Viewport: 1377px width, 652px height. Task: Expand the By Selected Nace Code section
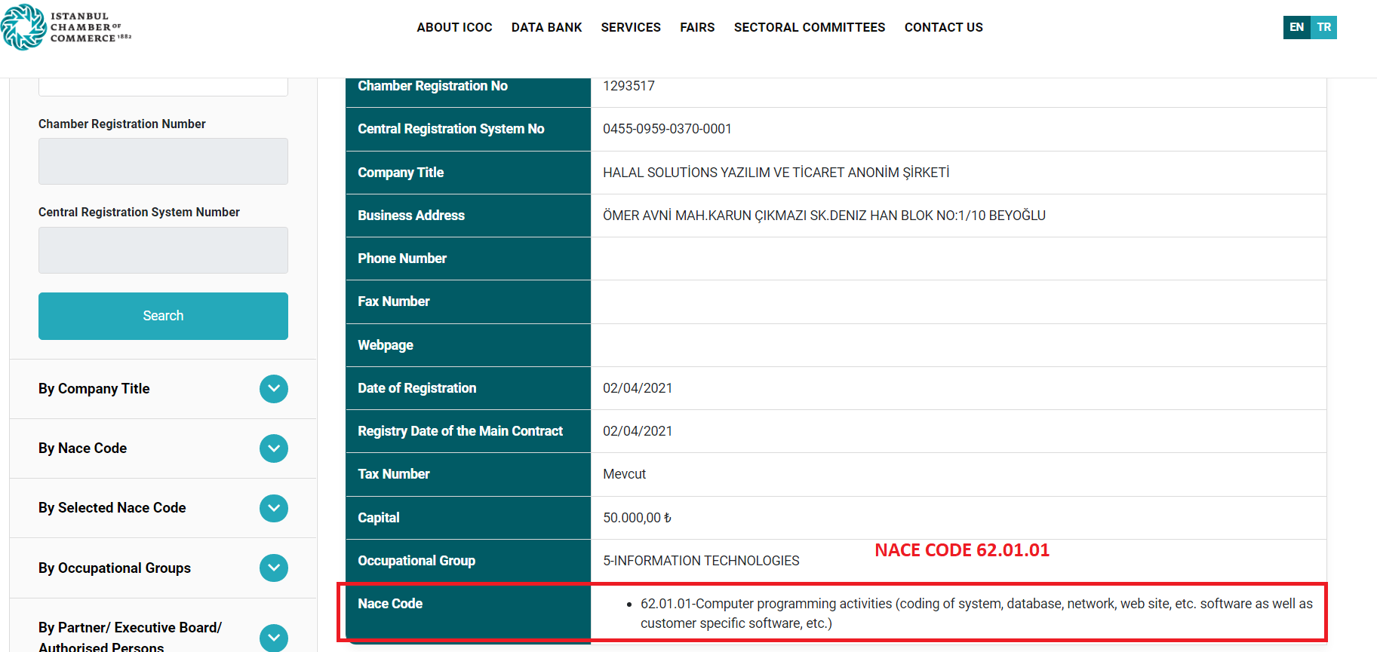point(163,508)
